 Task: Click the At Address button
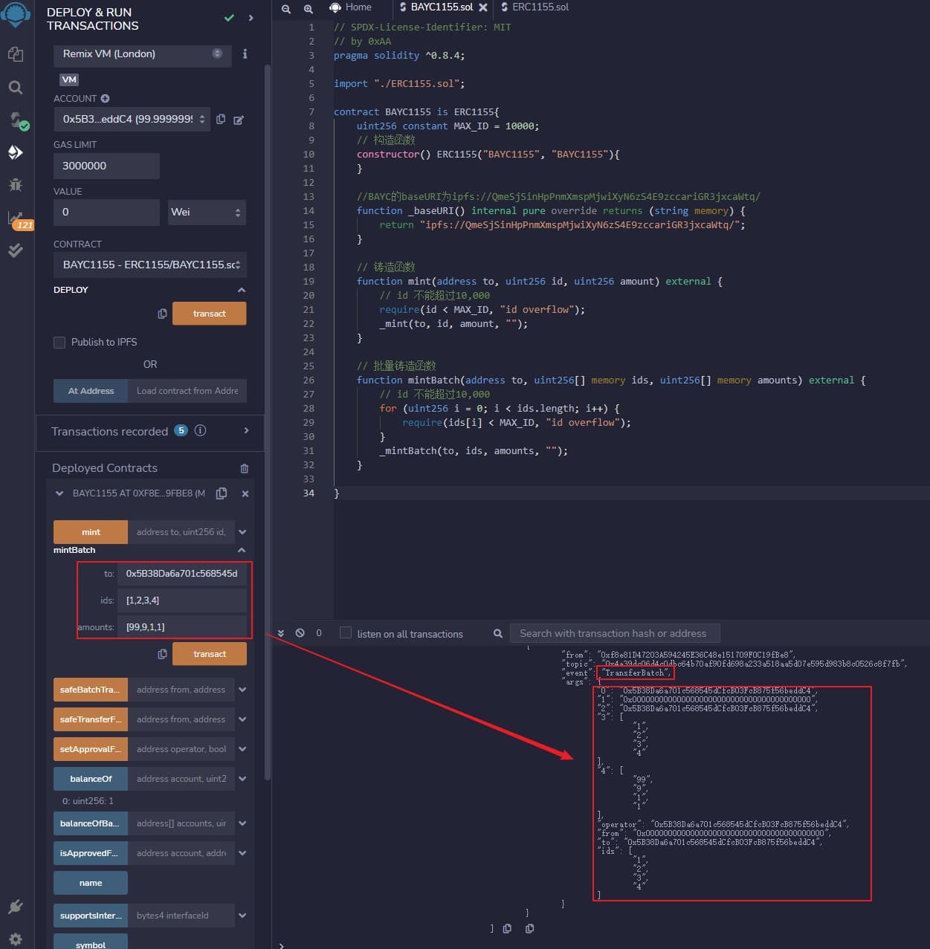click(x=91, y=391)
